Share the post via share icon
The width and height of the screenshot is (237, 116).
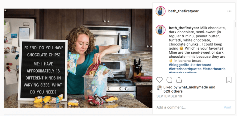coord(179,80)
